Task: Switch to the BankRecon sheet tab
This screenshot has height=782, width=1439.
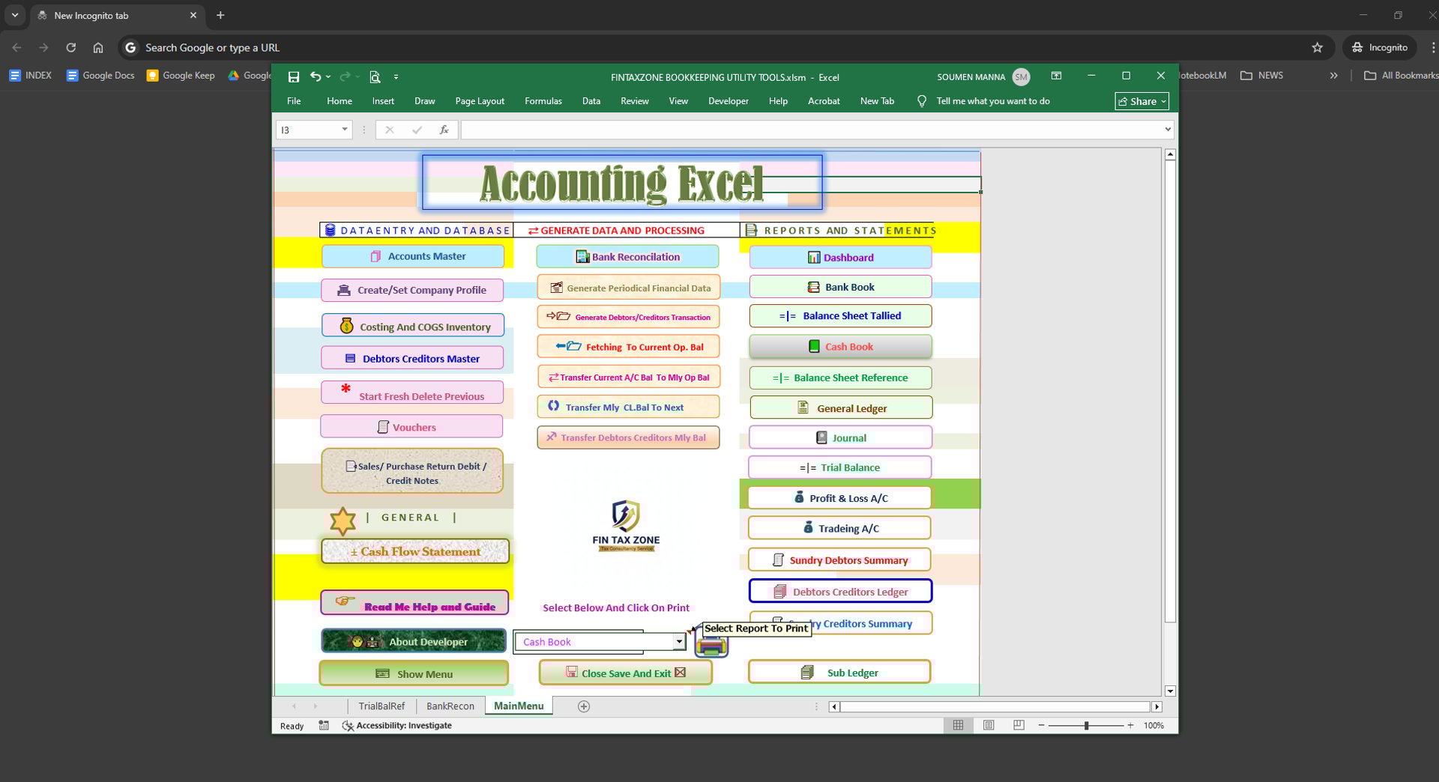Action: pos(450,706)
